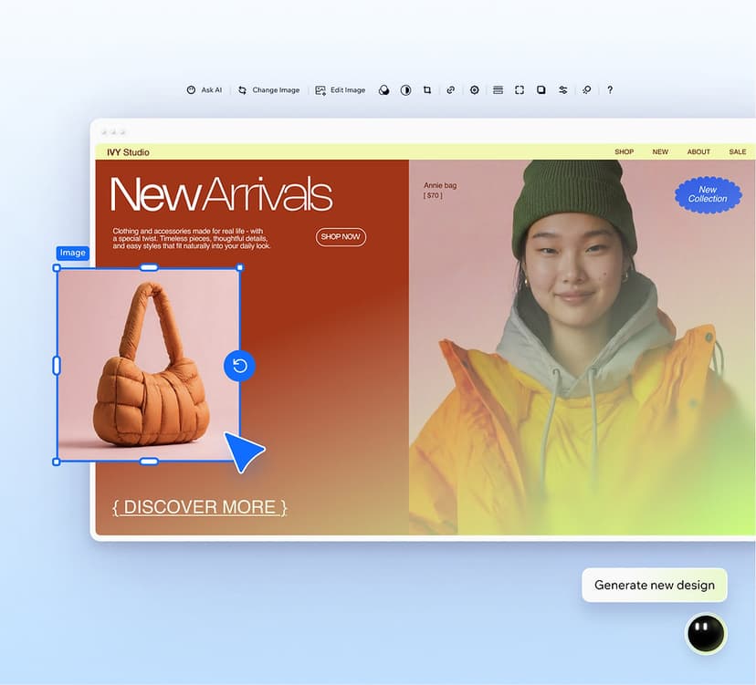Open the ABOUT menu item
756x685 pixels.
click(698, 151)
